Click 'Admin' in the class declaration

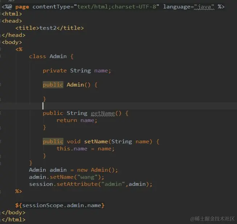(58, 57)
